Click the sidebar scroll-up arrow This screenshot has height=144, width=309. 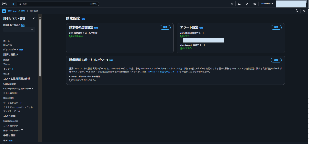click(x=40, y=16)
